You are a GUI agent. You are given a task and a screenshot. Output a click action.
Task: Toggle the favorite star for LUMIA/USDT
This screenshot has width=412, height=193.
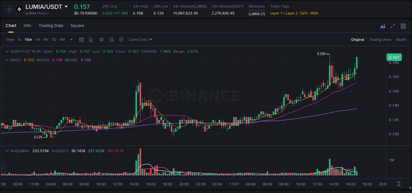coord(9,9)
